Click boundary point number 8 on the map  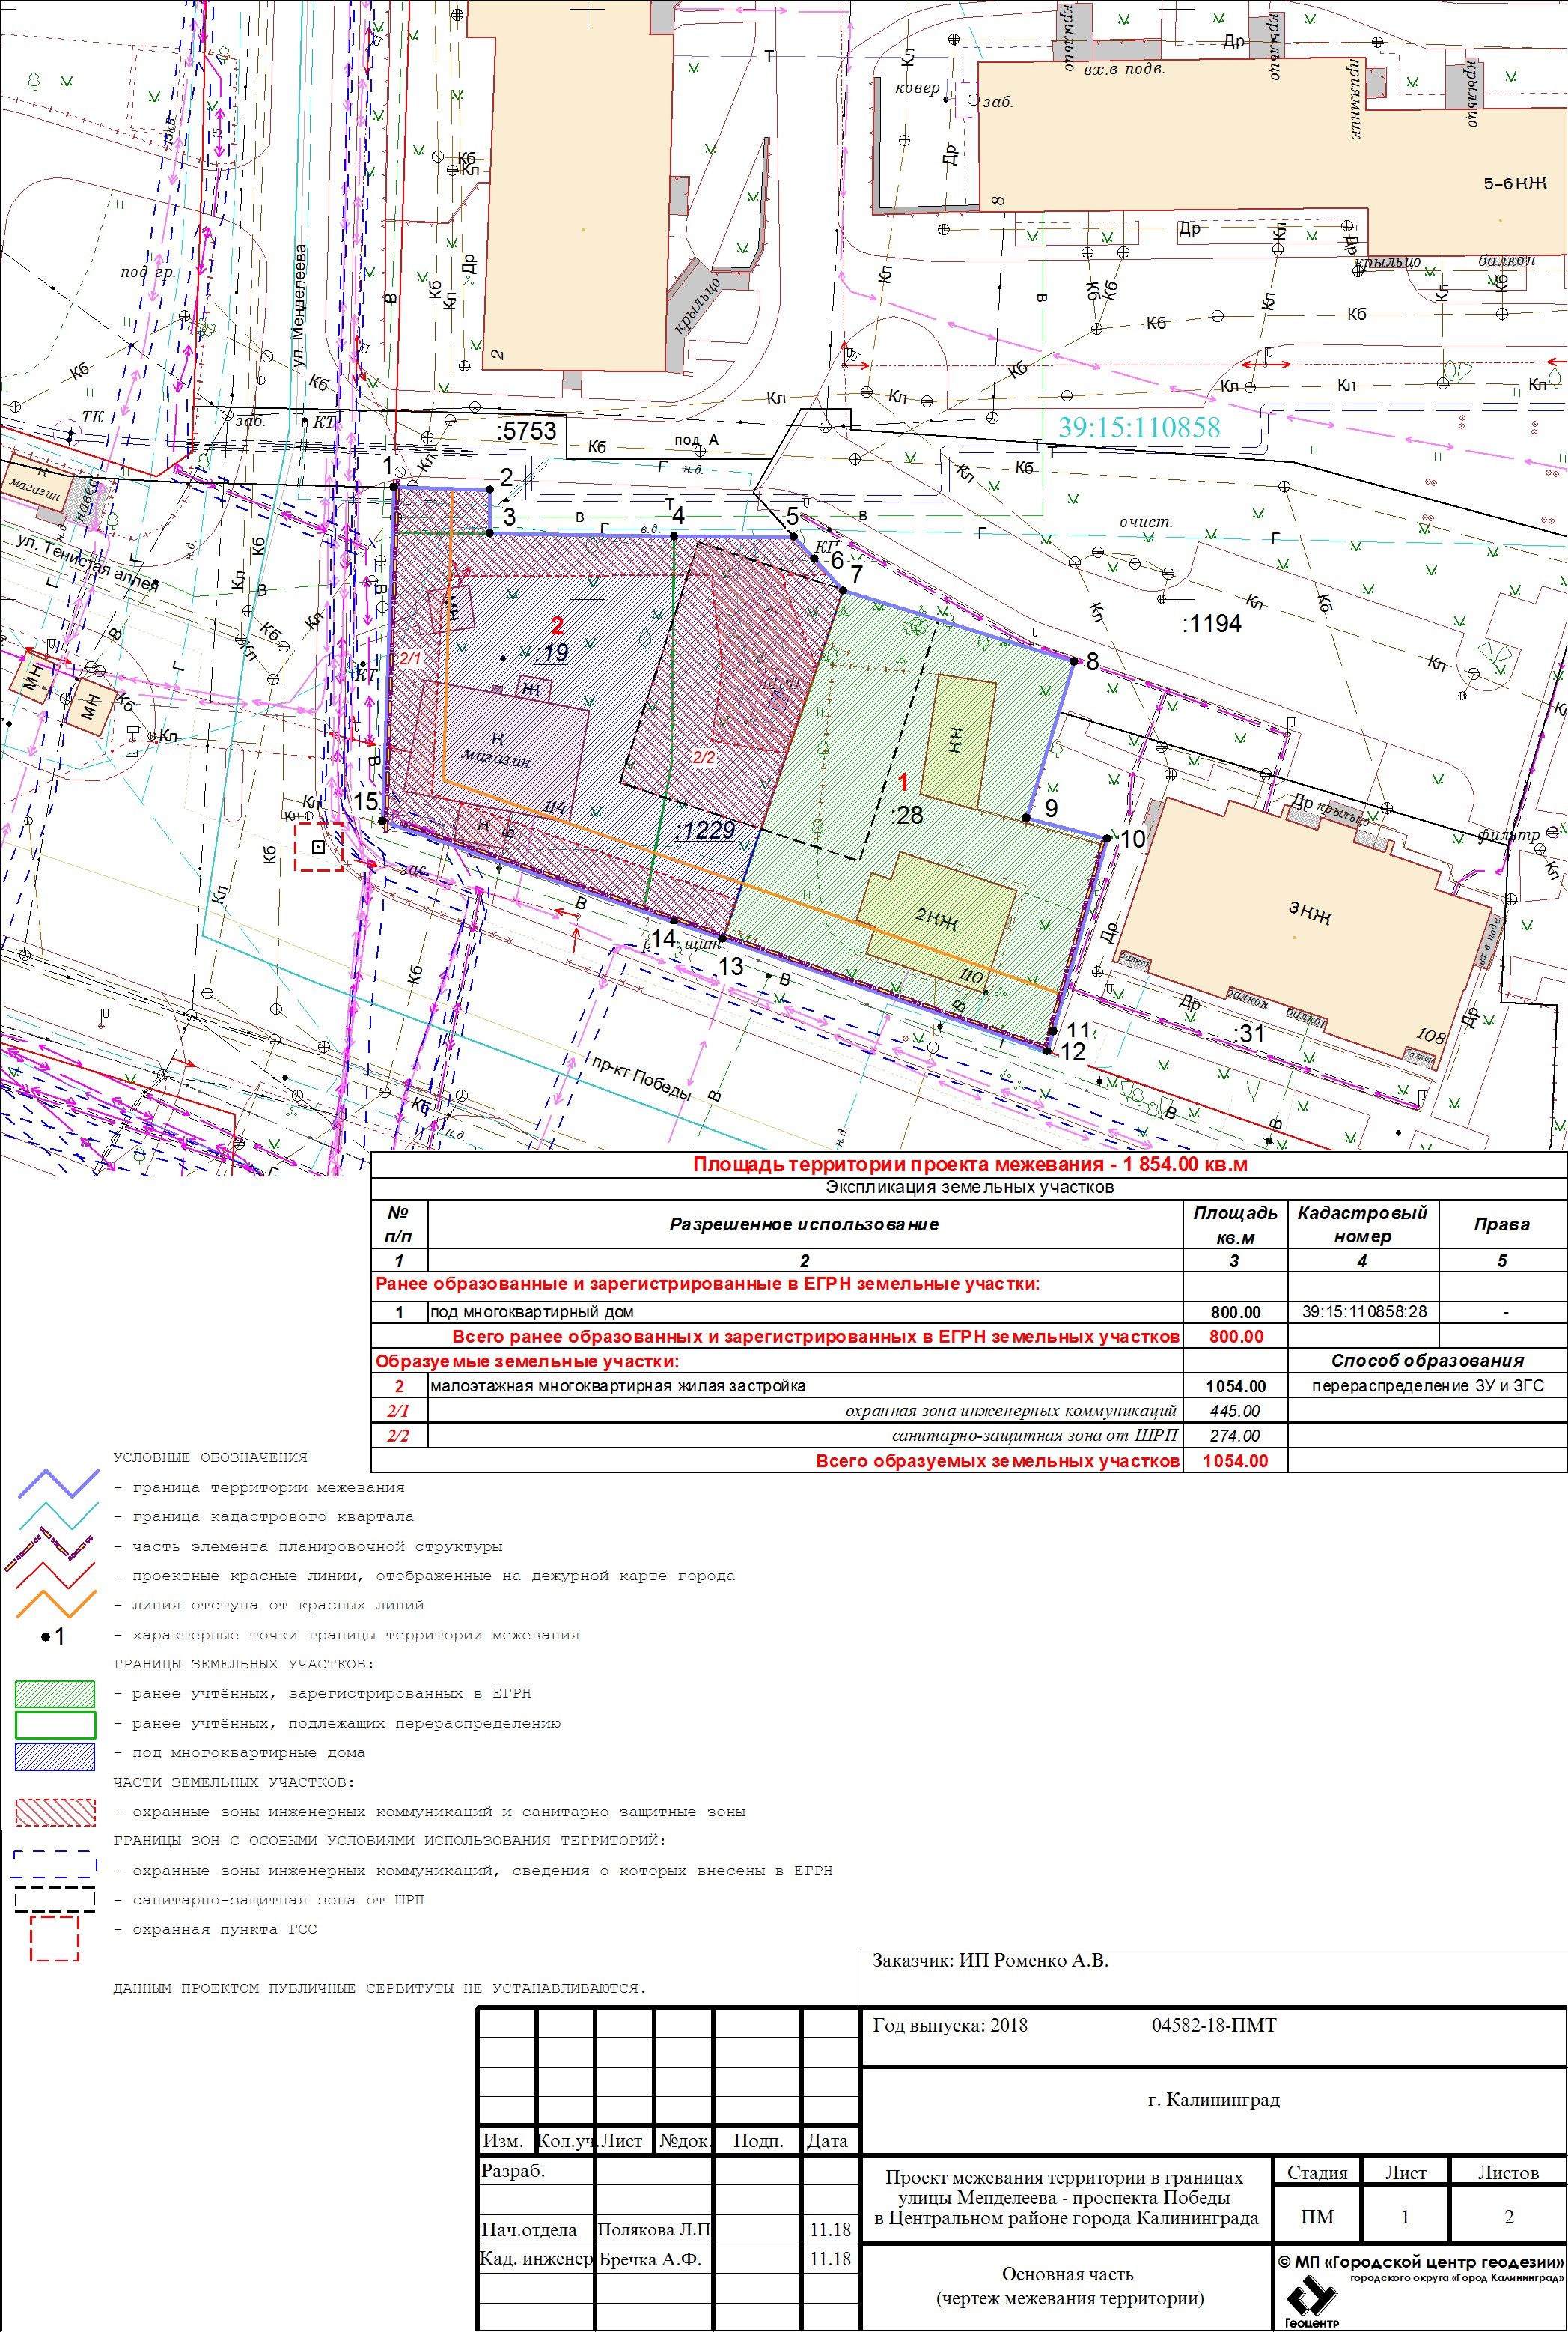[1092, 661]
